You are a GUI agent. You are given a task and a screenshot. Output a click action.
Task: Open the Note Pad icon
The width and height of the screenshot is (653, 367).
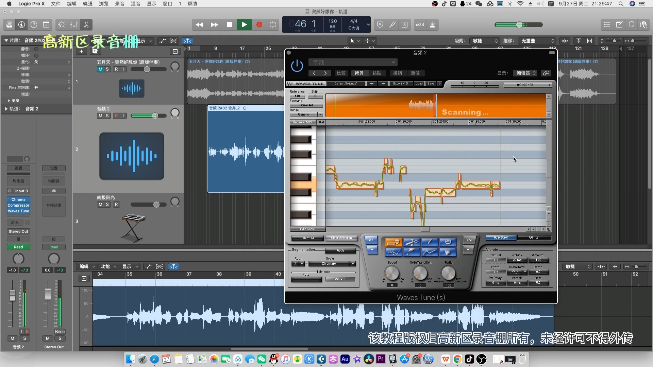(619, 24)
